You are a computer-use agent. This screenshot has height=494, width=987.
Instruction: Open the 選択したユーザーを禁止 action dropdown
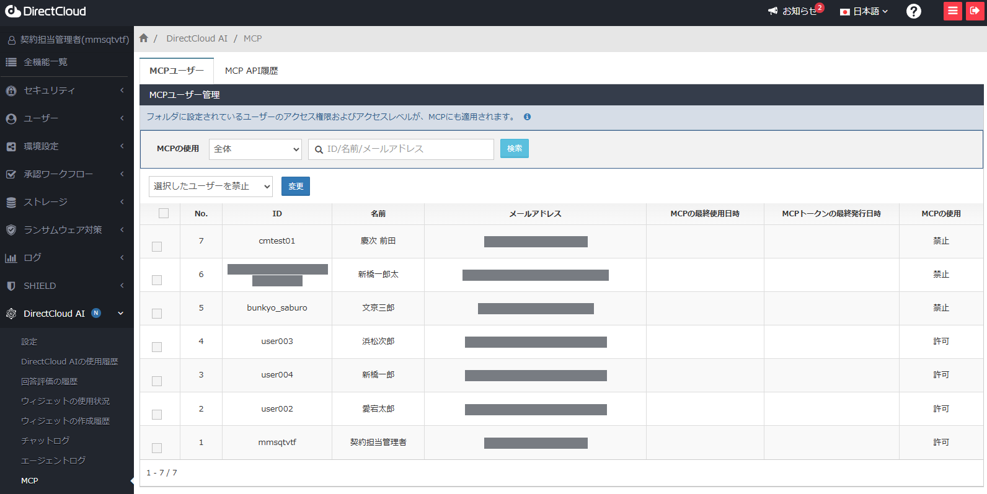click(x=211, y=186)
